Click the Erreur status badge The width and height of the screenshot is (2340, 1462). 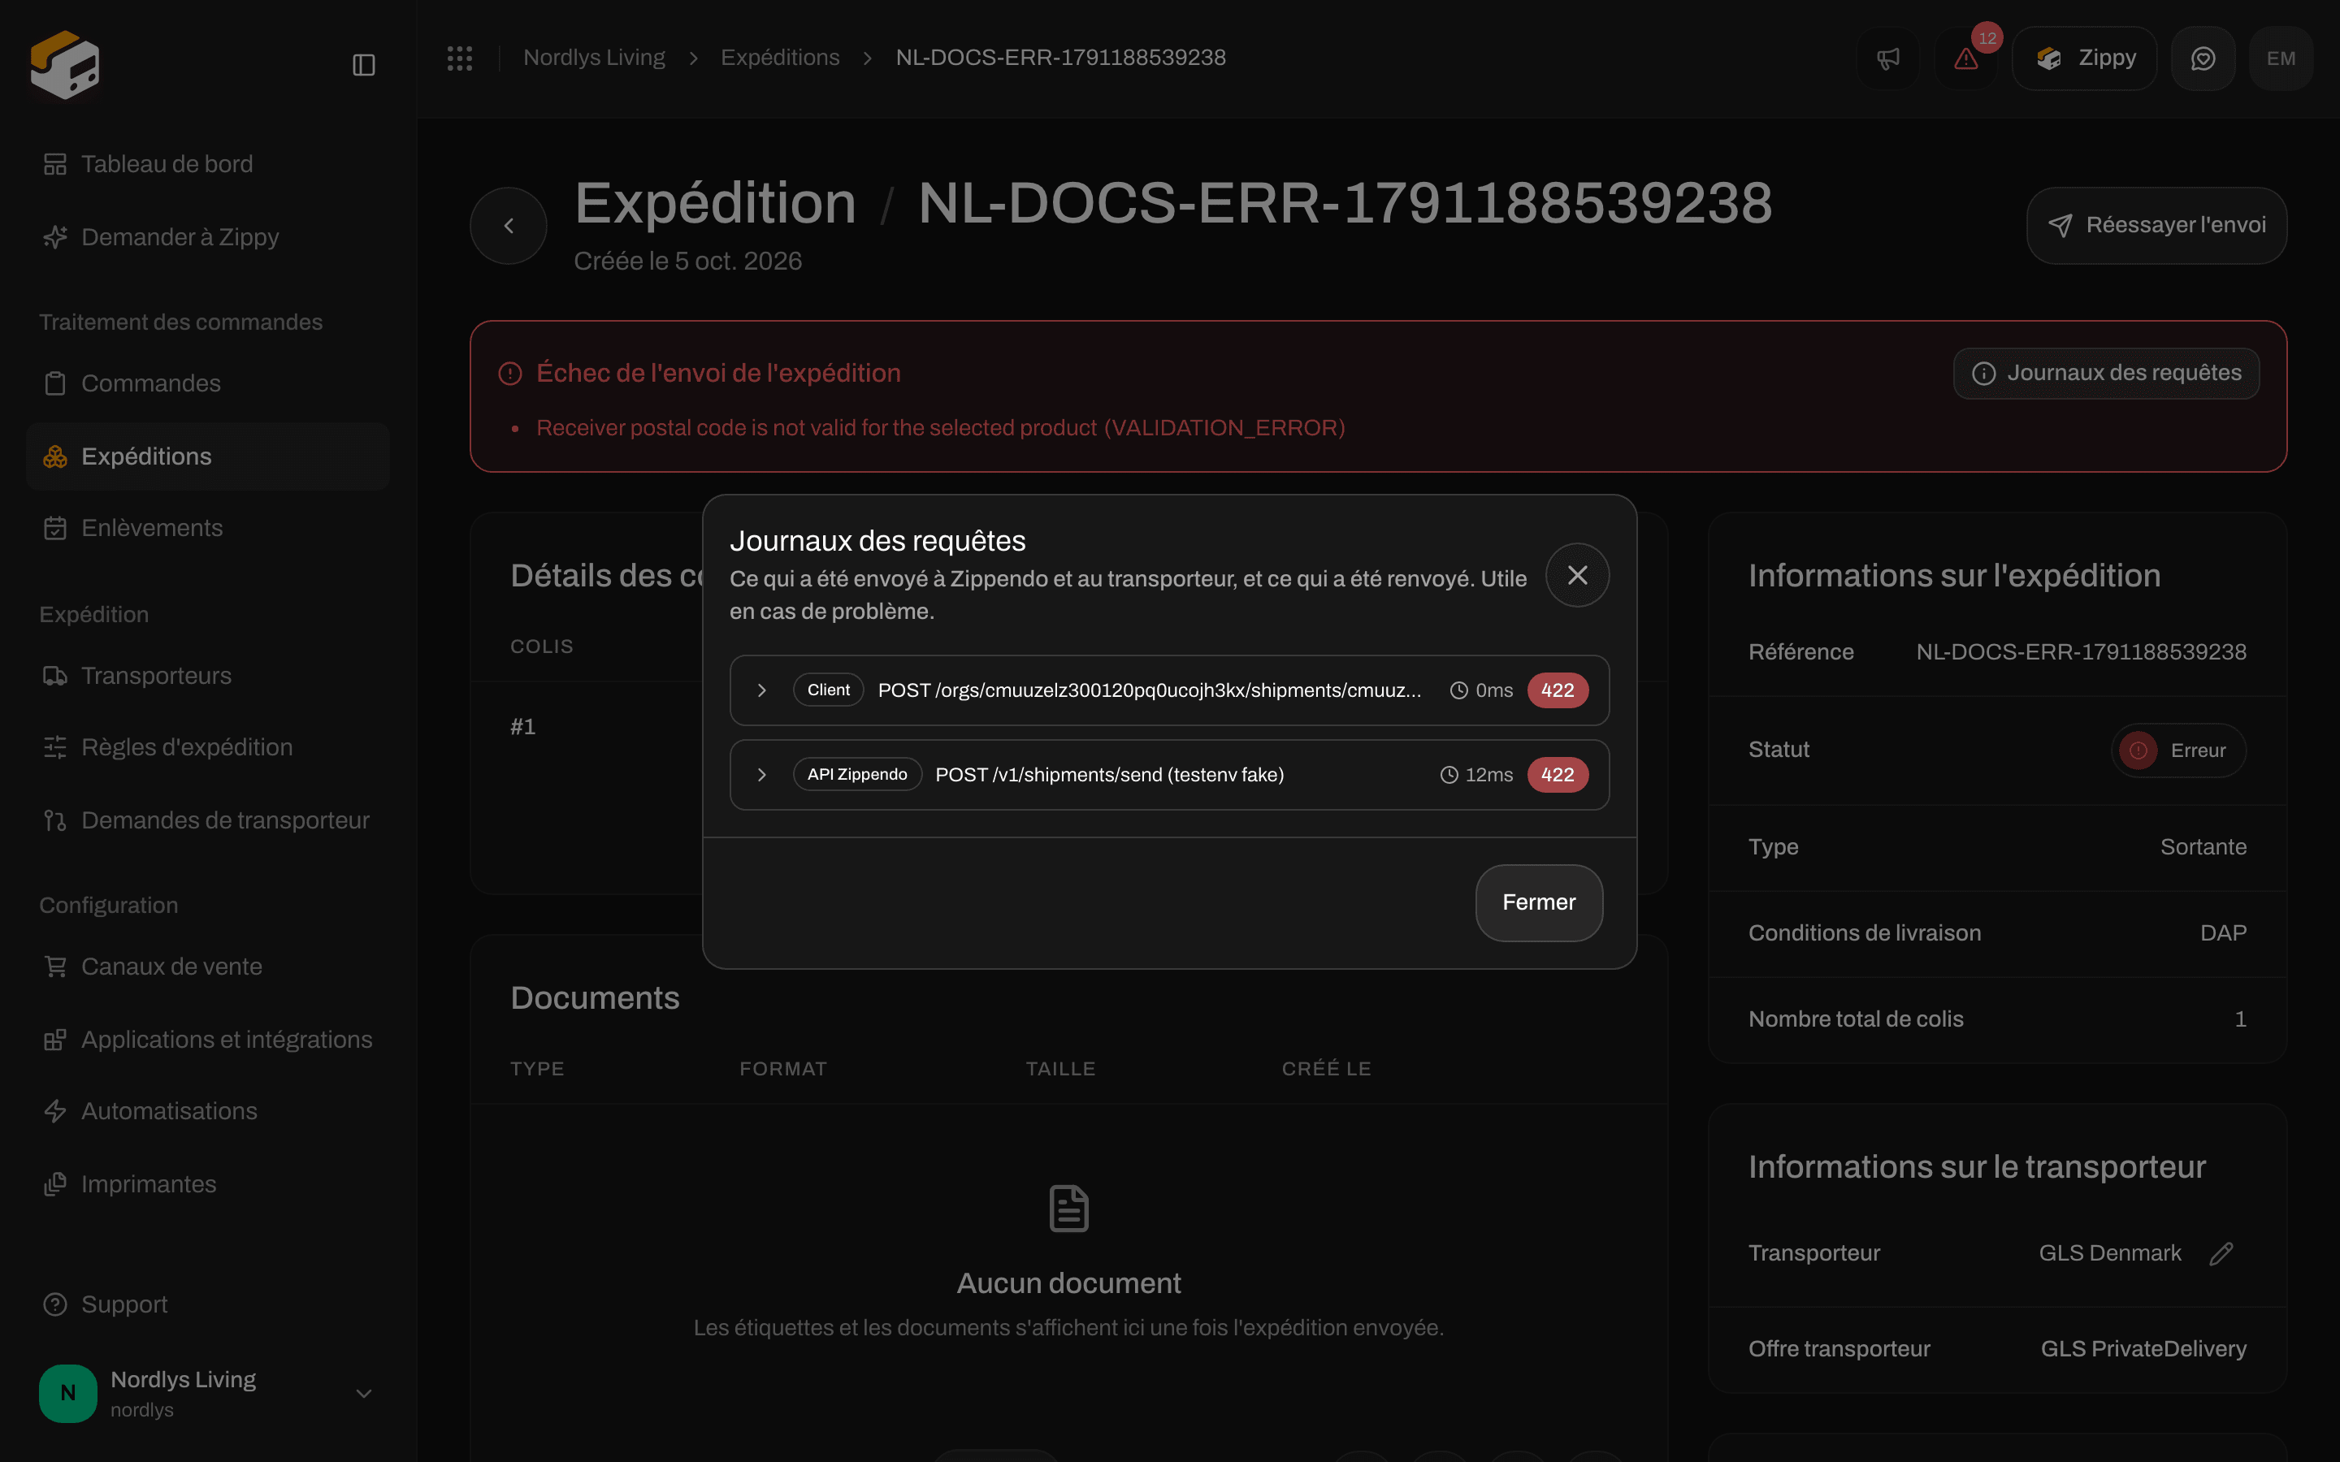click(x=2177, y=750)
